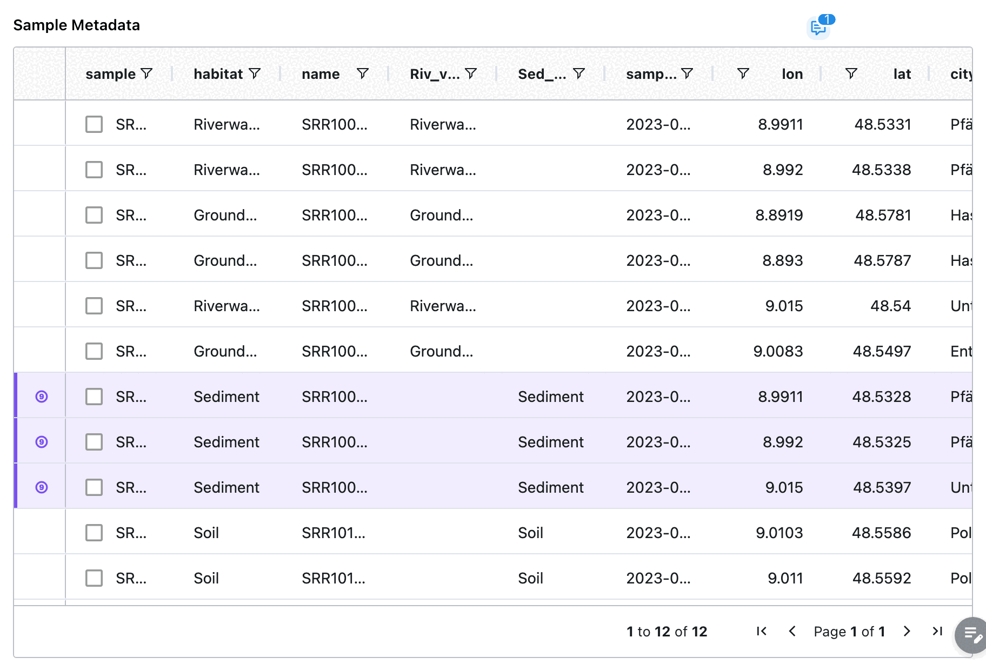The width and height of the screenshot is (986, 671).
Task: Select row with lat 48.5497
Action: pyautogui.click(x=94, y=351)
